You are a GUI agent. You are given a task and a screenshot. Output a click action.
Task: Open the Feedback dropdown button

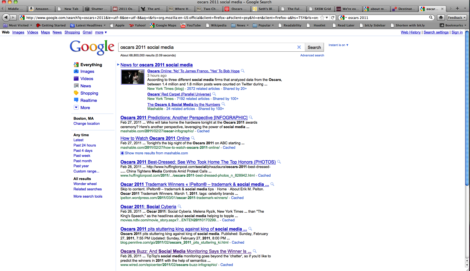point(457,18)
